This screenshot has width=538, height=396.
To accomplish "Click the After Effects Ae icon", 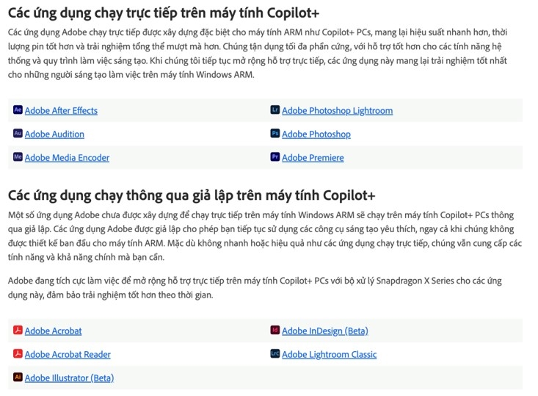I will point(18,109).
